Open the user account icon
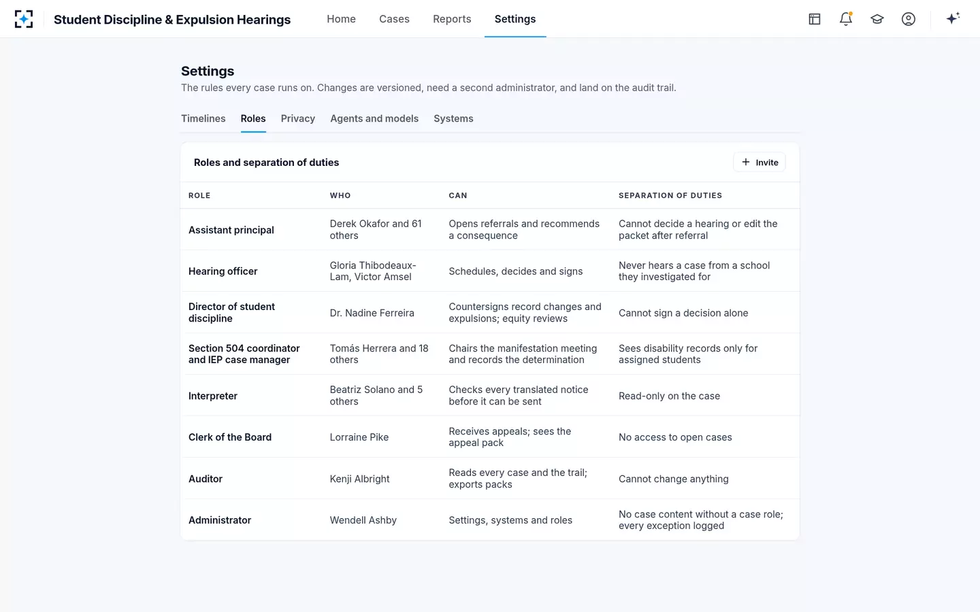The image size is (980, 612). click(x=909, y=19)
